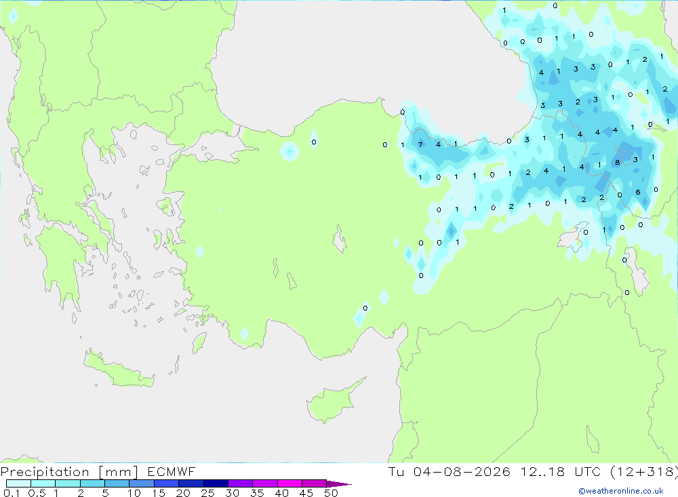Select the 0.5–1 mm legend color swatch

43,483
